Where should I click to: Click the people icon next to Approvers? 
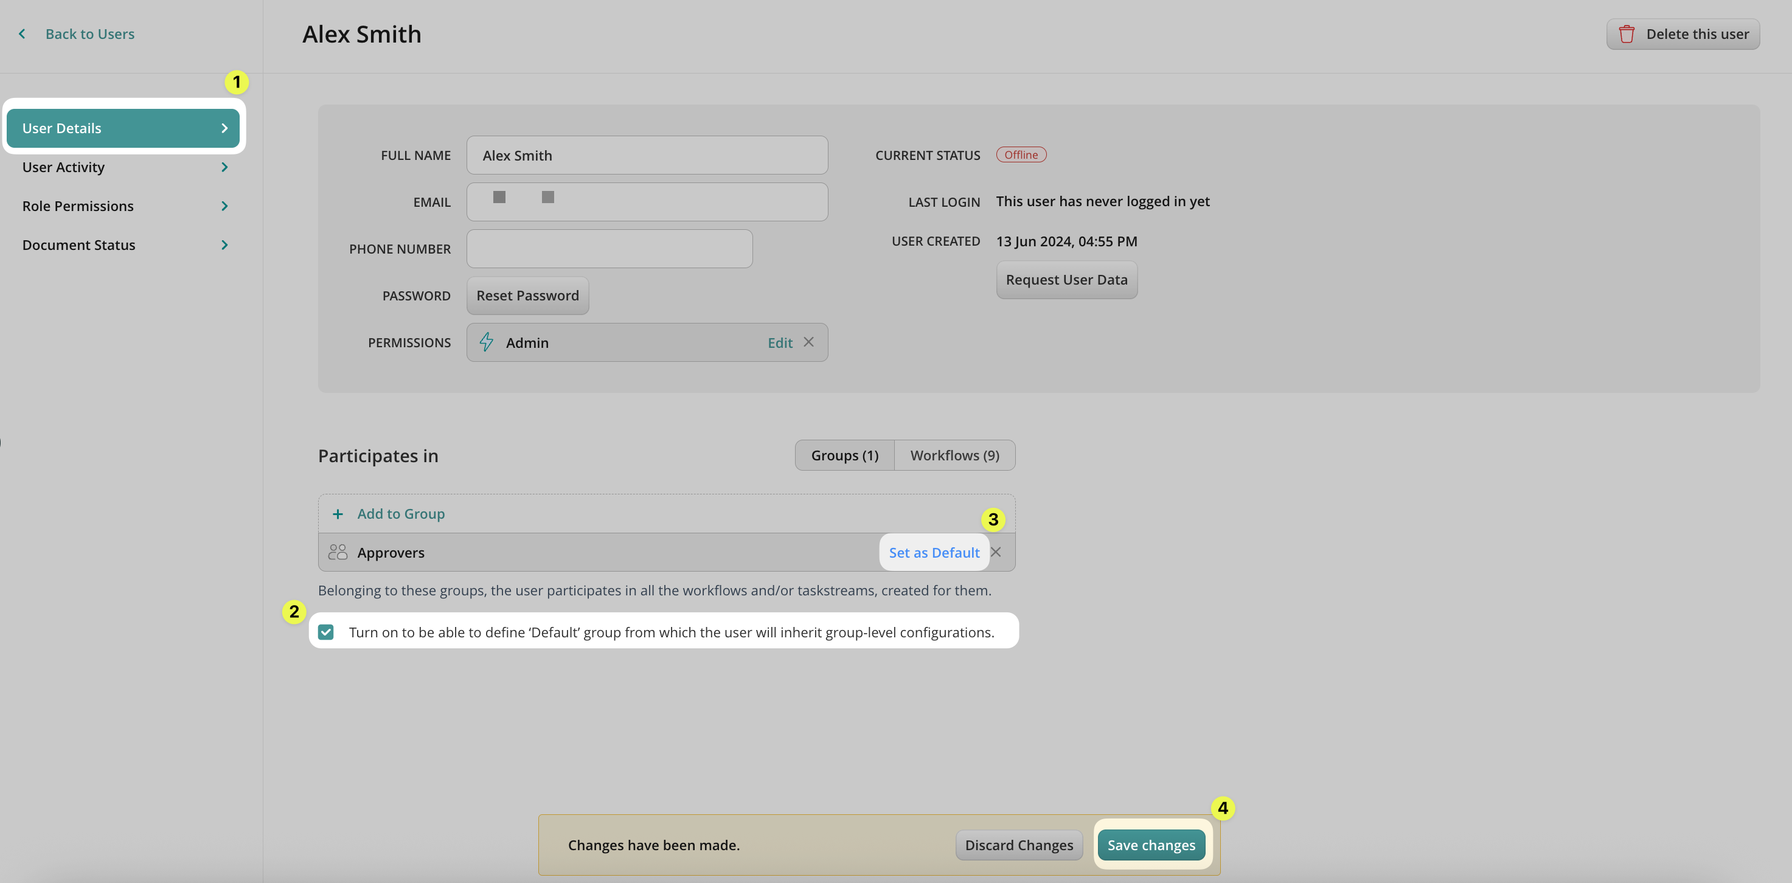338,552
